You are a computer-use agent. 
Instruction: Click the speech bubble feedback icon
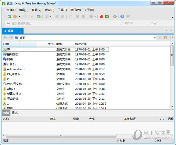[x=128, y=16]
